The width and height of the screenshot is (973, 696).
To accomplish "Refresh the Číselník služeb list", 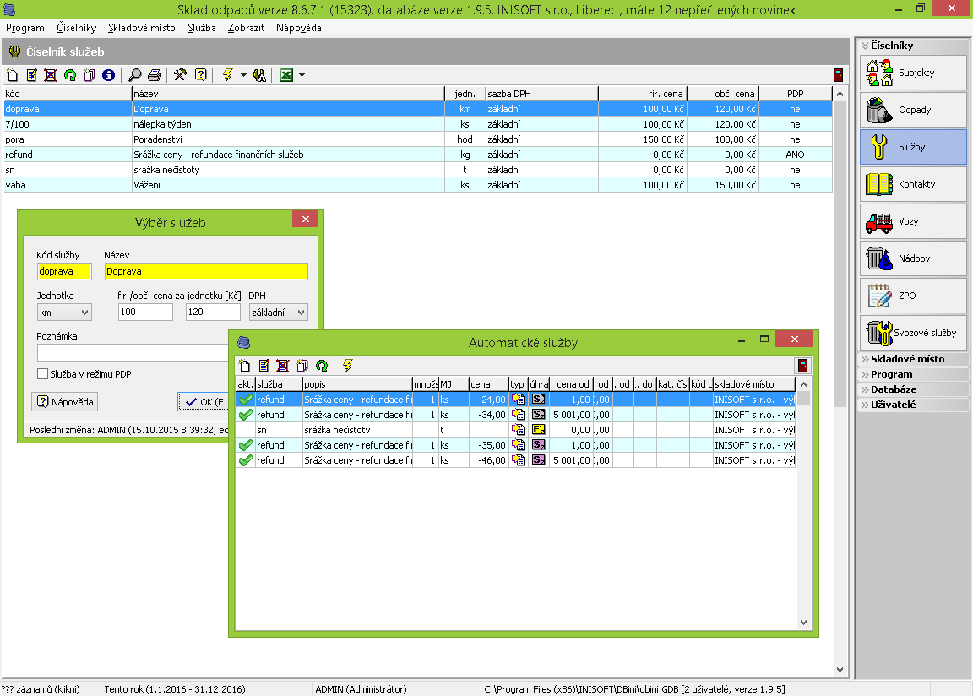I will [x=70, y=75].
